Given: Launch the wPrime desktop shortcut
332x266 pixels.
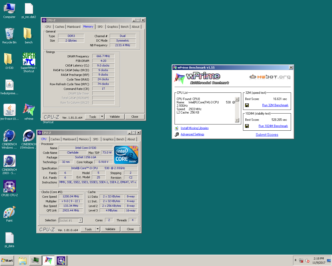Looking at the screenshot, I should [29, 112].
